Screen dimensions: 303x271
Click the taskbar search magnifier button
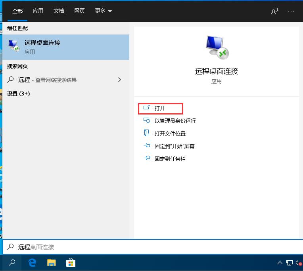pyautogui.click(x=12, y=263)
